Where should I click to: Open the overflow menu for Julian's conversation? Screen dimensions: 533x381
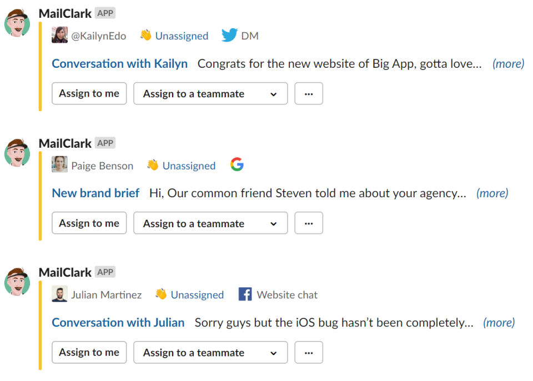pyautogui.click(x=309, y=352)
